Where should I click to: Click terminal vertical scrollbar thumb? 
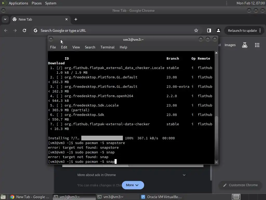(216, 138)
